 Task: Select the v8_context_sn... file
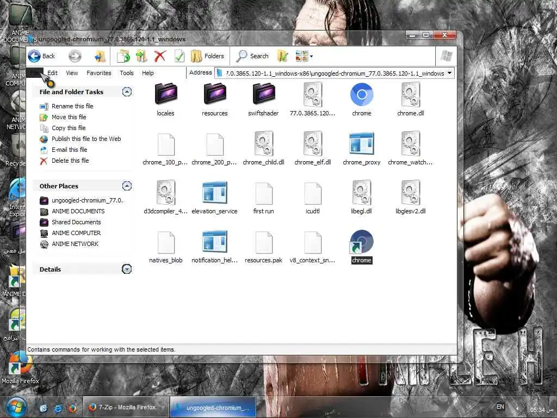click(313, 247)
